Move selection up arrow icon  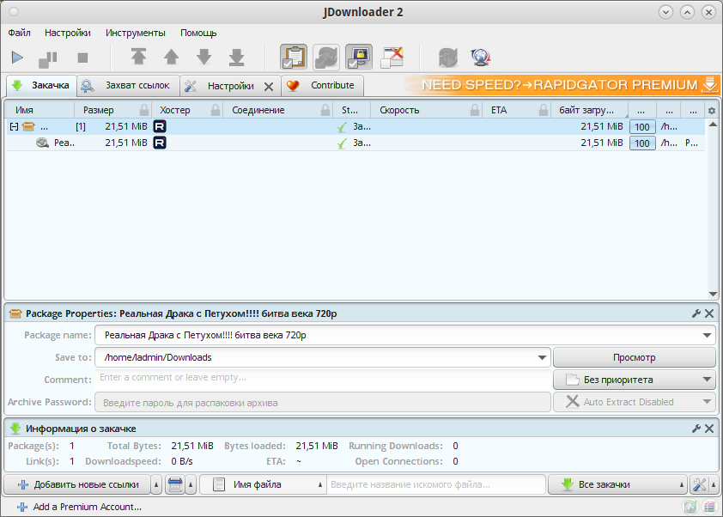(x=171, y=57)
